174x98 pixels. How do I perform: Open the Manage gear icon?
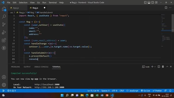coord(4,85)
